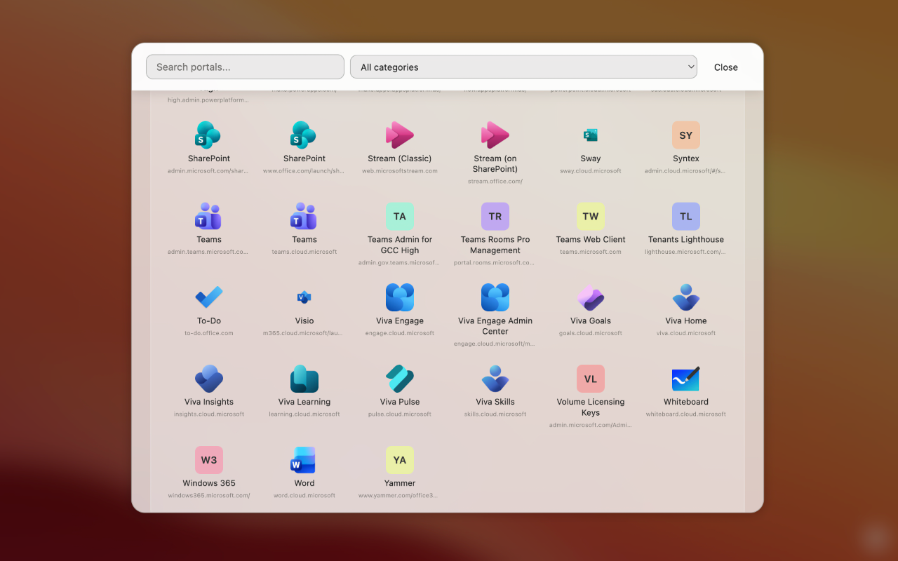Click the web.microsoftstream.com URL text
This screenshot has height=561, width=898.
point(400,171)
